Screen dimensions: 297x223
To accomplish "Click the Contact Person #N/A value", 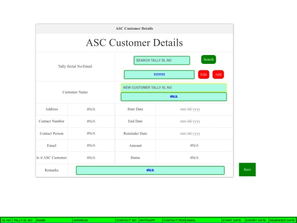I will [91, 133].
